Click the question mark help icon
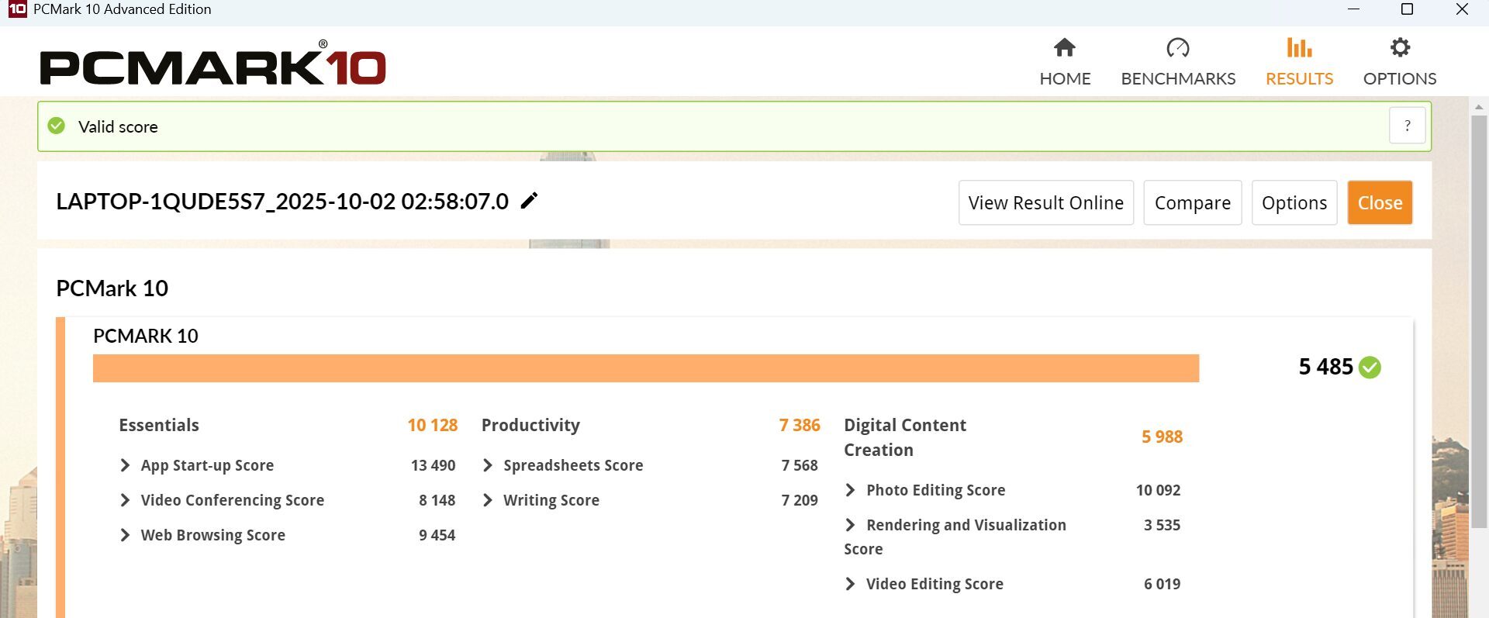1489x618 pixels. tap(1407, 126)
